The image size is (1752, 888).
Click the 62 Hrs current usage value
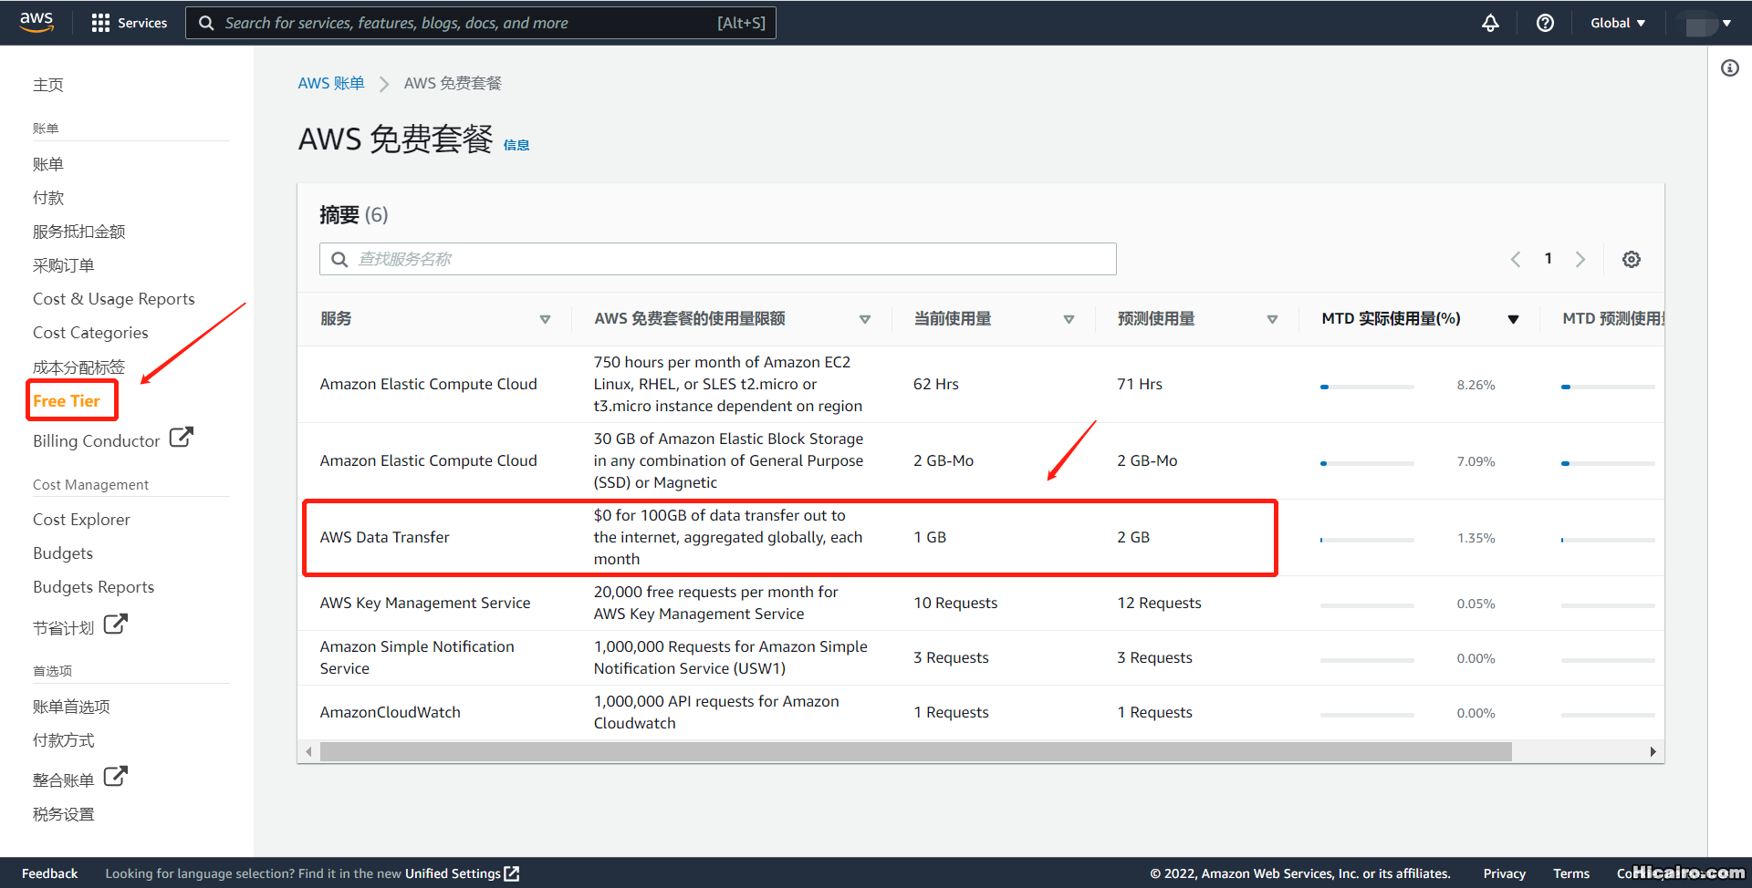936,384
